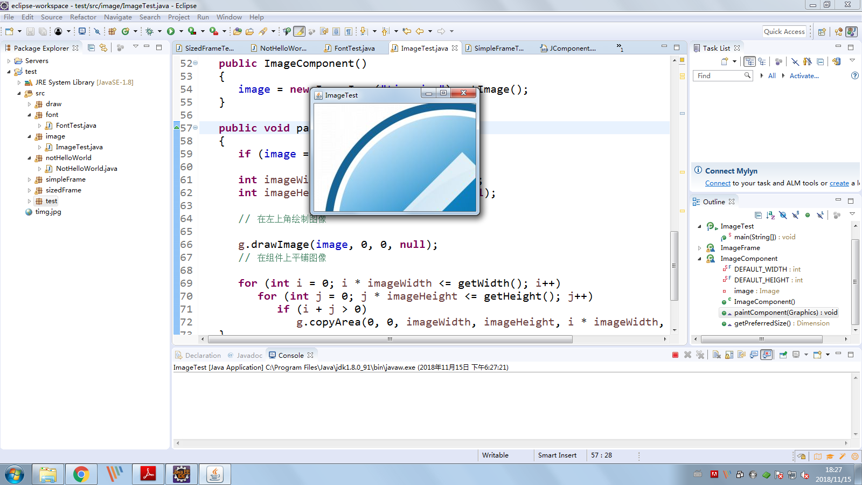Click Synchronize Changed icon in Task List
This screenshot has height=485, width=862.
(x=836, y=61)
